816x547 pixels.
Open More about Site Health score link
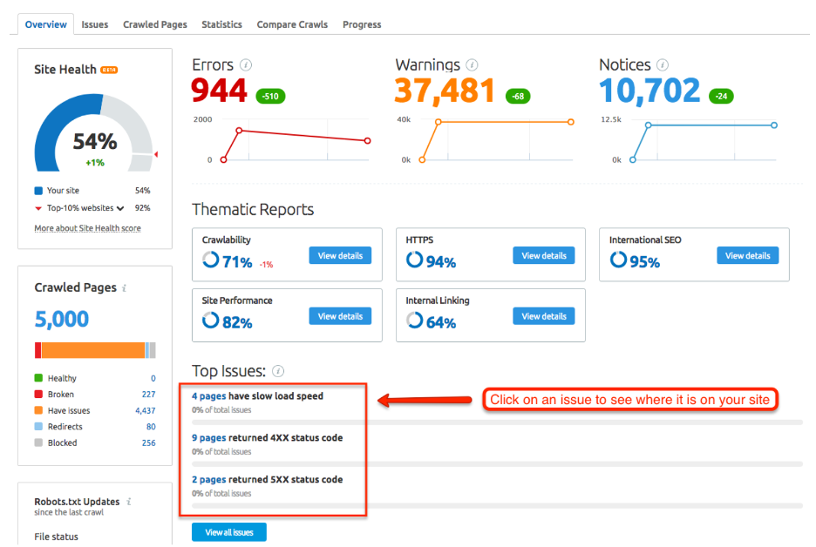87,228
